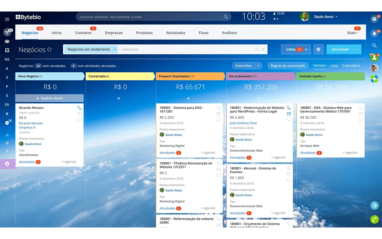Click phone icon on DXA Sistema Web card

[x=360, y=108]
